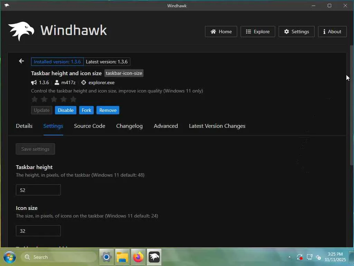Image resolution: width=354 pixels, height=266 pixels.
Task: Remove the installed mod
Action: (108, 110)
